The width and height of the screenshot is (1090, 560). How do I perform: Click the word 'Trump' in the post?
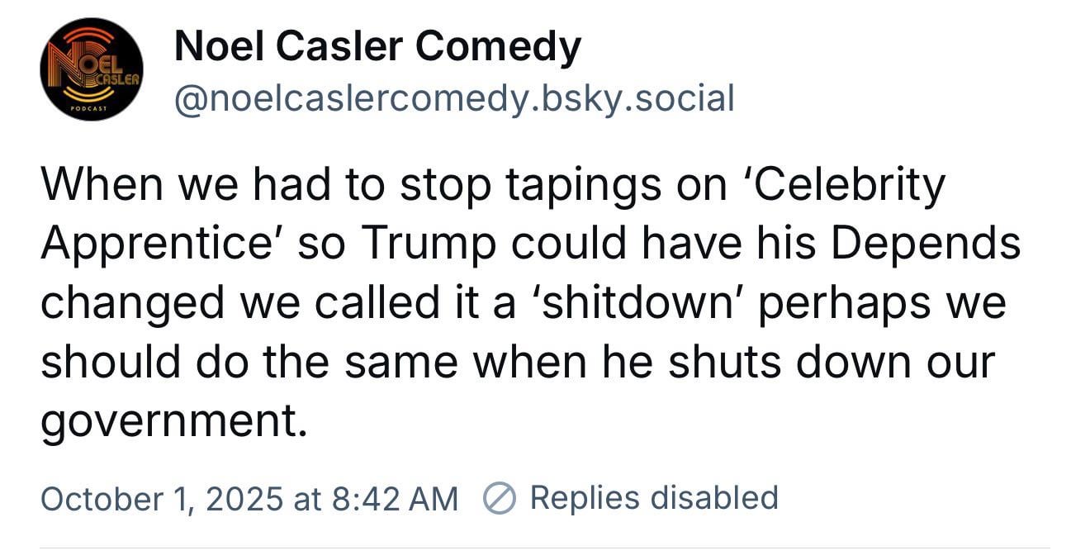click(x=424, y=243)
